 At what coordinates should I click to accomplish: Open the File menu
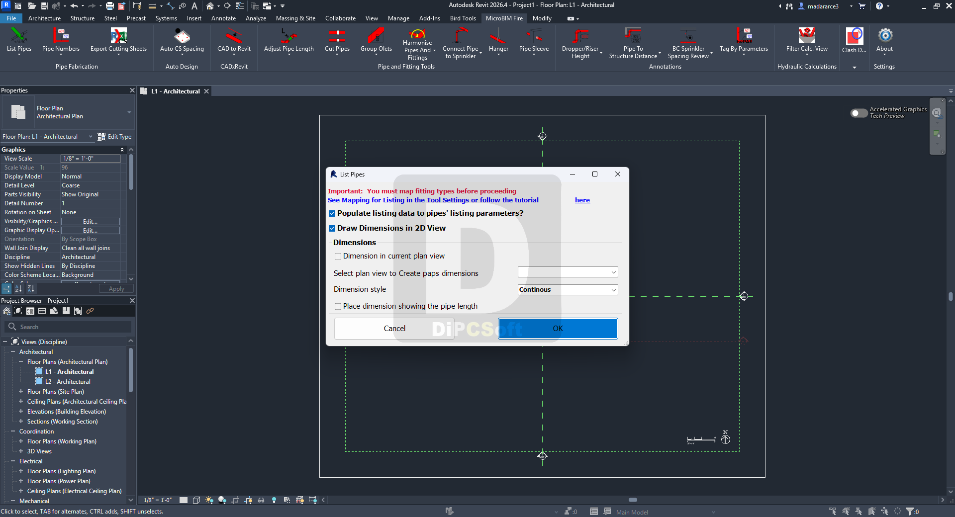pyautogui.click(x=11, y=18)
